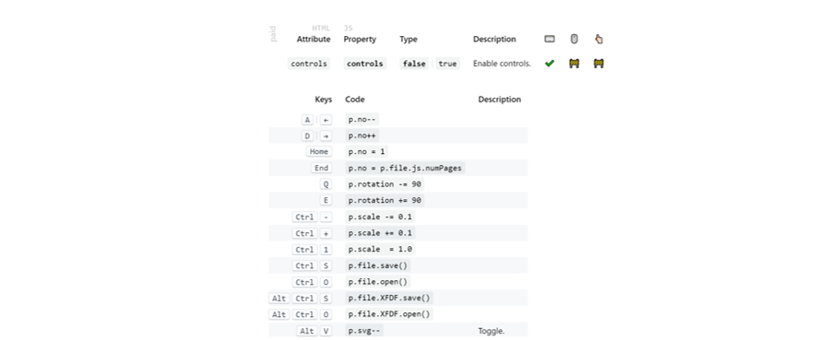Click the 'p.scale = 1.0' code cell
This screenshot has width=820, height=340.
pyautogui.click(x=380, y=250)
